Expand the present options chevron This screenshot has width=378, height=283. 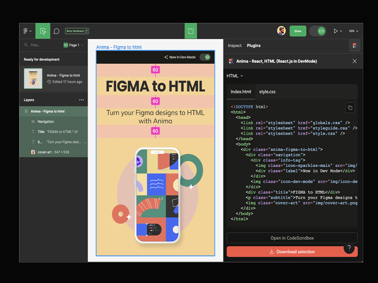(341, 31)
